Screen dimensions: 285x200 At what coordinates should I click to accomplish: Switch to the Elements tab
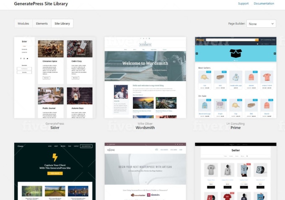42,23
